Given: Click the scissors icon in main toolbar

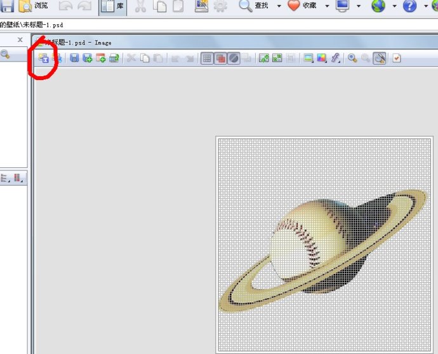Looking at the screenshot, I should pyautogui.click(x=140, y=6).
